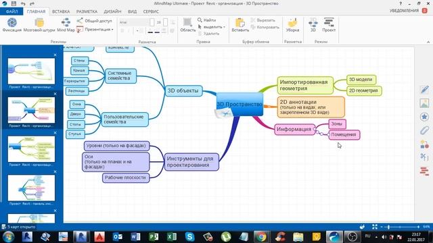Open Excel from the taskbar
Viewport: 433px width, 243px height.
click(172, 237)
